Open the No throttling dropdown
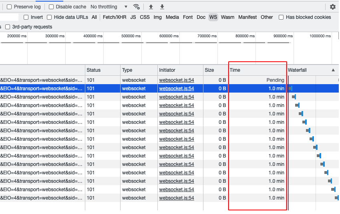The image size is (340, 214). (x=109, y=7)
